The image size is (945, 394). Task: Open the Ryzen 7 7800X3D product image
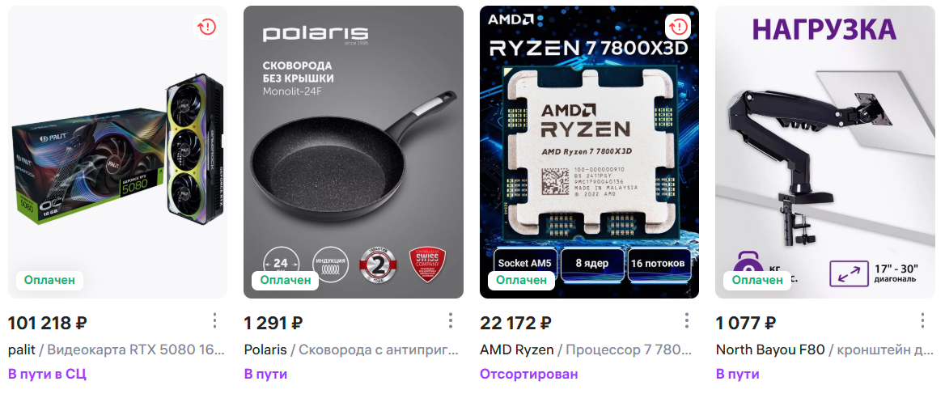coord(590,152)
